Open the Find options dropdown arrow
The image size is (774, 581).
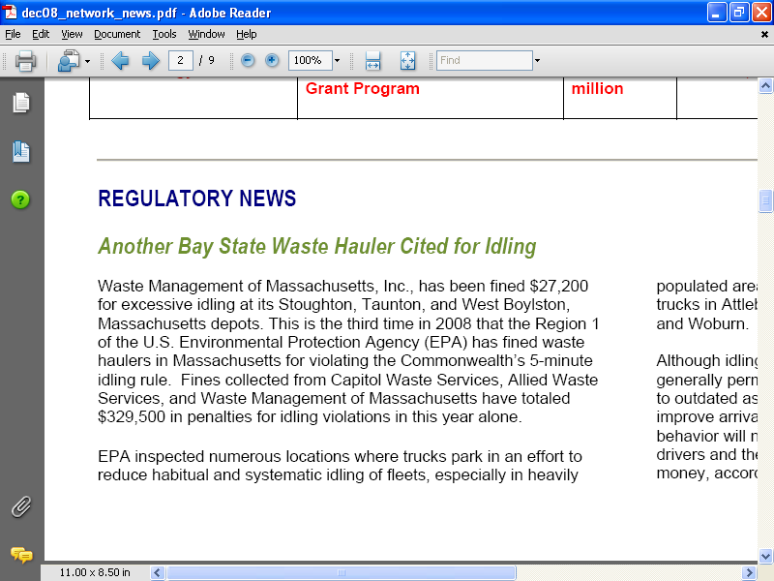point(538,61)
